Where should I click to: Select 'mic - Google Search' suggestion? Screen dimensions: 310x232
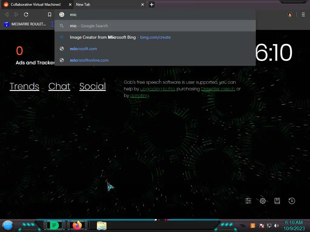coord(155,26)
